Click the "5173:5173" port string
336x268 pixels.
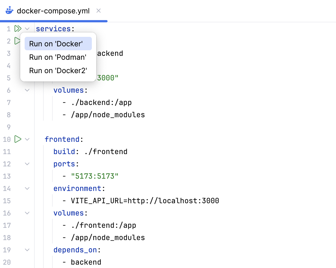click(95, 176)
